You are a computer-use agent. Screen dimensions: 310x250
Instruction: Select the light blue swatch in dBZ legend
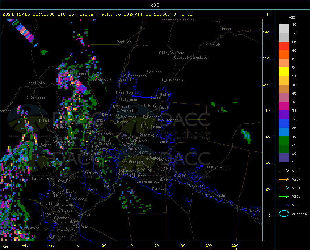click(284, 132)
